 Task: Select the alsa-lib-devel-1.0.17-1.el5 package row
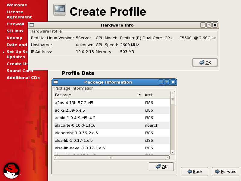(x=111, y=148)
